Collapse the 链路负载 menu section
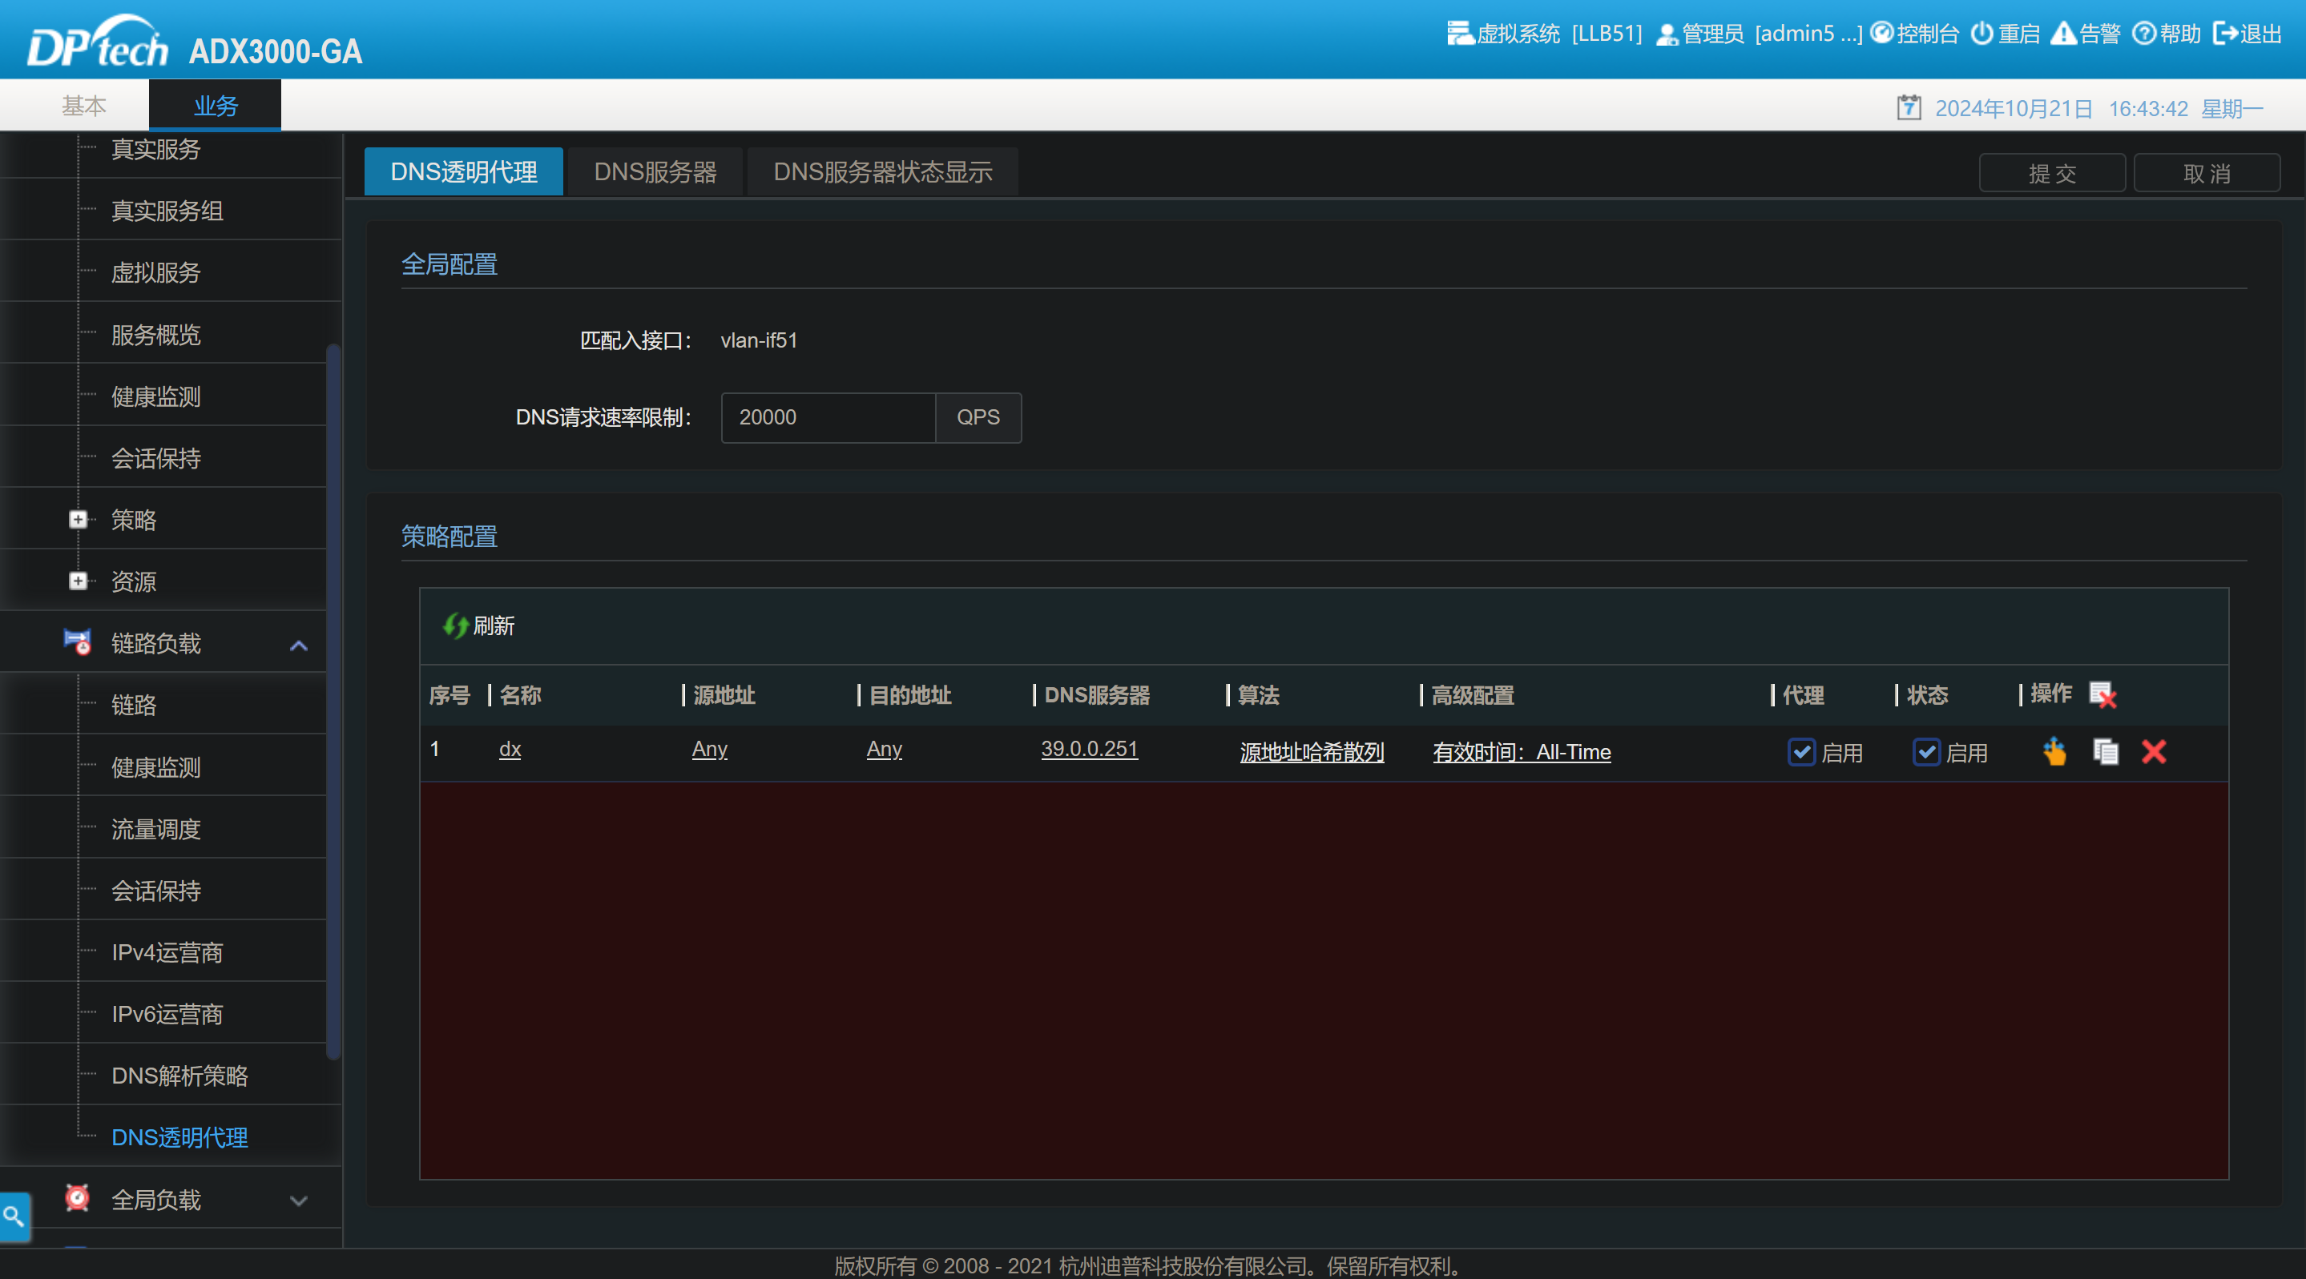Image resolution: width=2306 pixels, height=1279 pixels. 299,645
